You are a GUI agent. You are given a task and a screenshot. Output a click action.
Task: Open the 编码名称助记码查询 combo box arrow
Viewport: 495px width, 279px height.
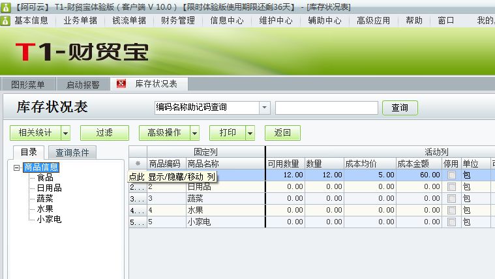tap(264, 108)
